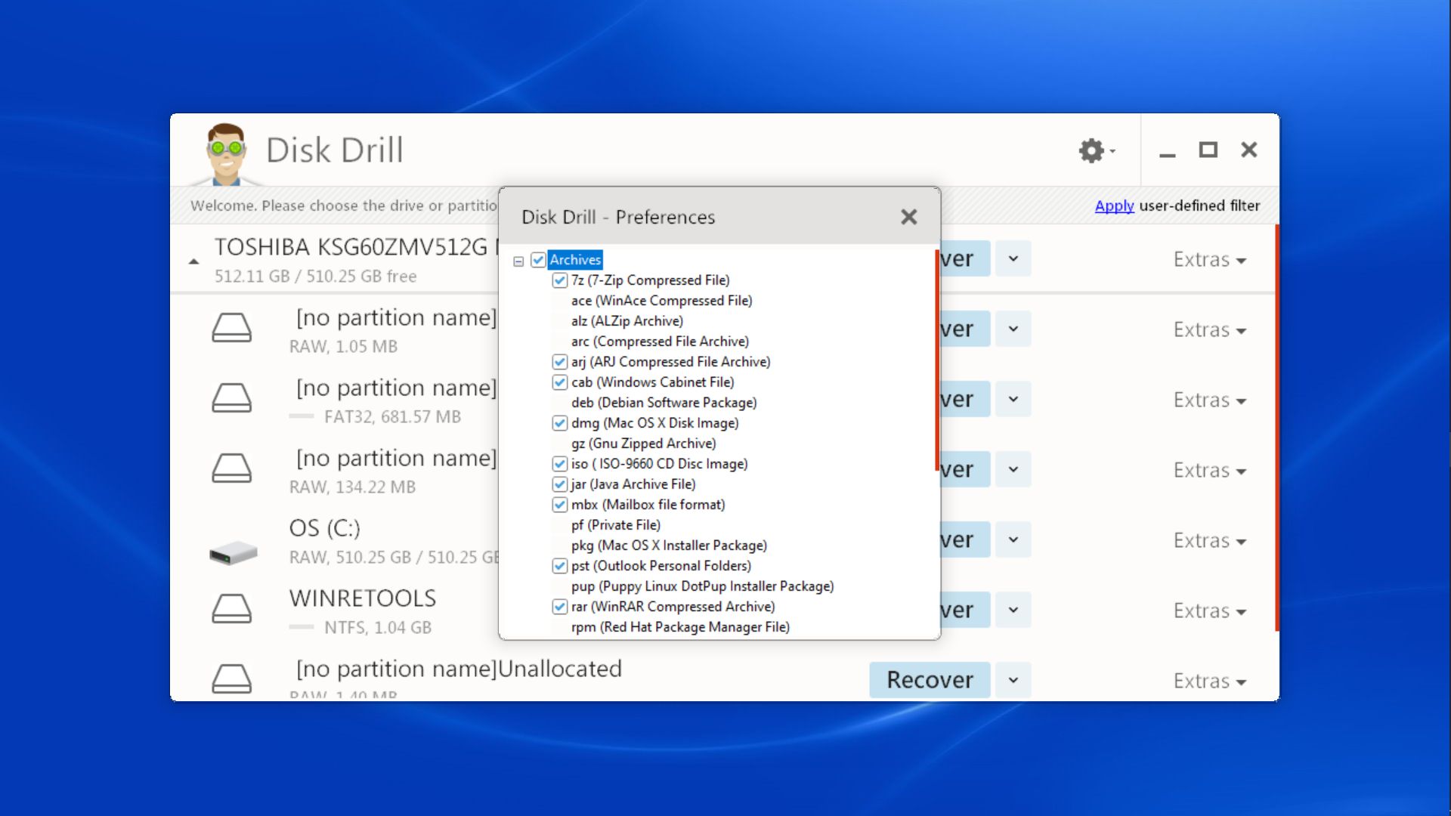Open recover options arrow for Unallocated partition

(x=1013, y=680)
